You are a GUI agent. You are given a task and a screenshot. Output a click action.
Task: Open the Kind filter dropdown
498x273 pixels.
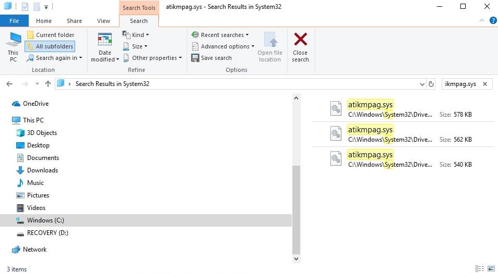(x=136, y=35)
